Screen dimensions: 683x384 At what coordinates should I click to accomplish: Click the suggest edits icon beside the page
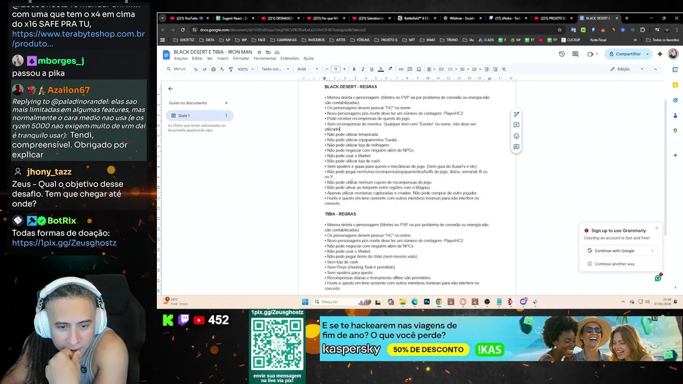pos(516,147)
